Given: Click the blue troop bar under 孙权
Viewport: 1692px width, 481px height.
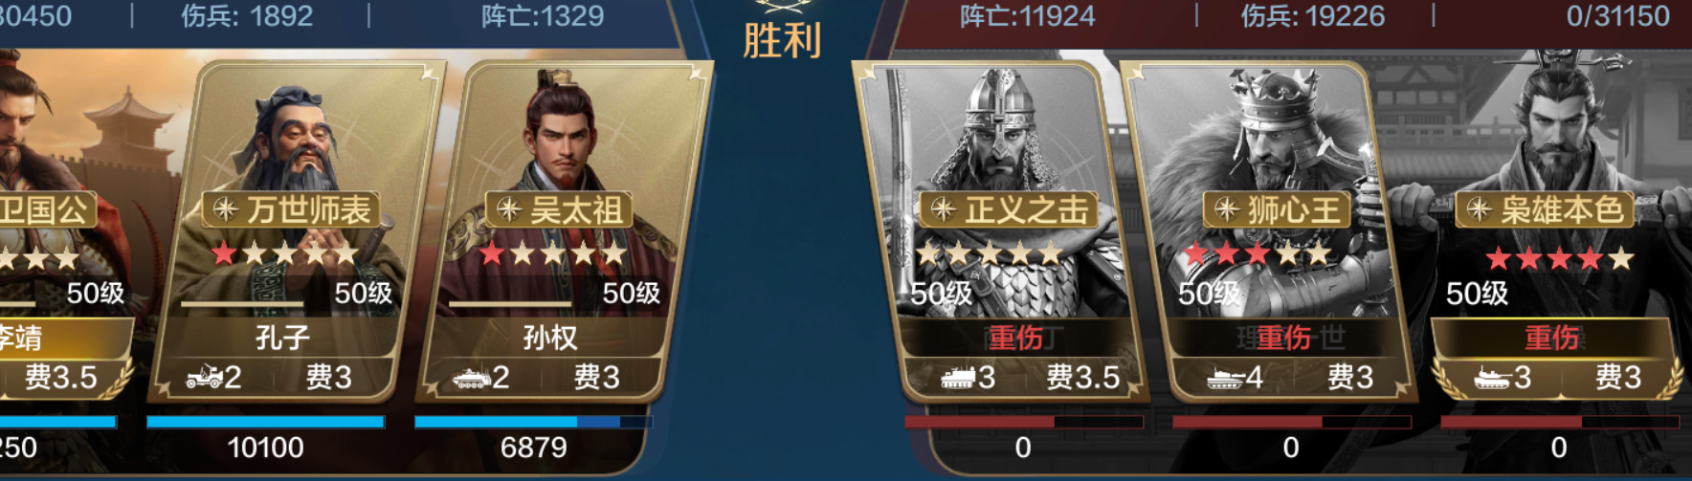Looking at the screenshot, I should [x=533, y=422].
